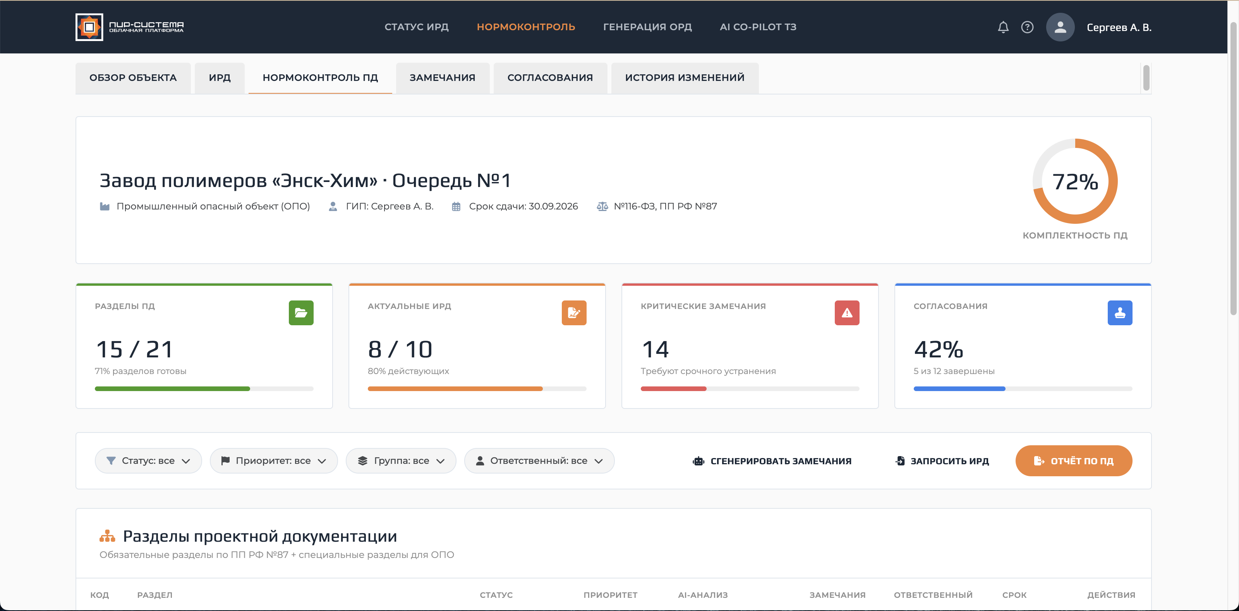The image size is (1239, 611).
Task: Expand the Ответственный: все dropdown
Action: [x=539, y=461]
